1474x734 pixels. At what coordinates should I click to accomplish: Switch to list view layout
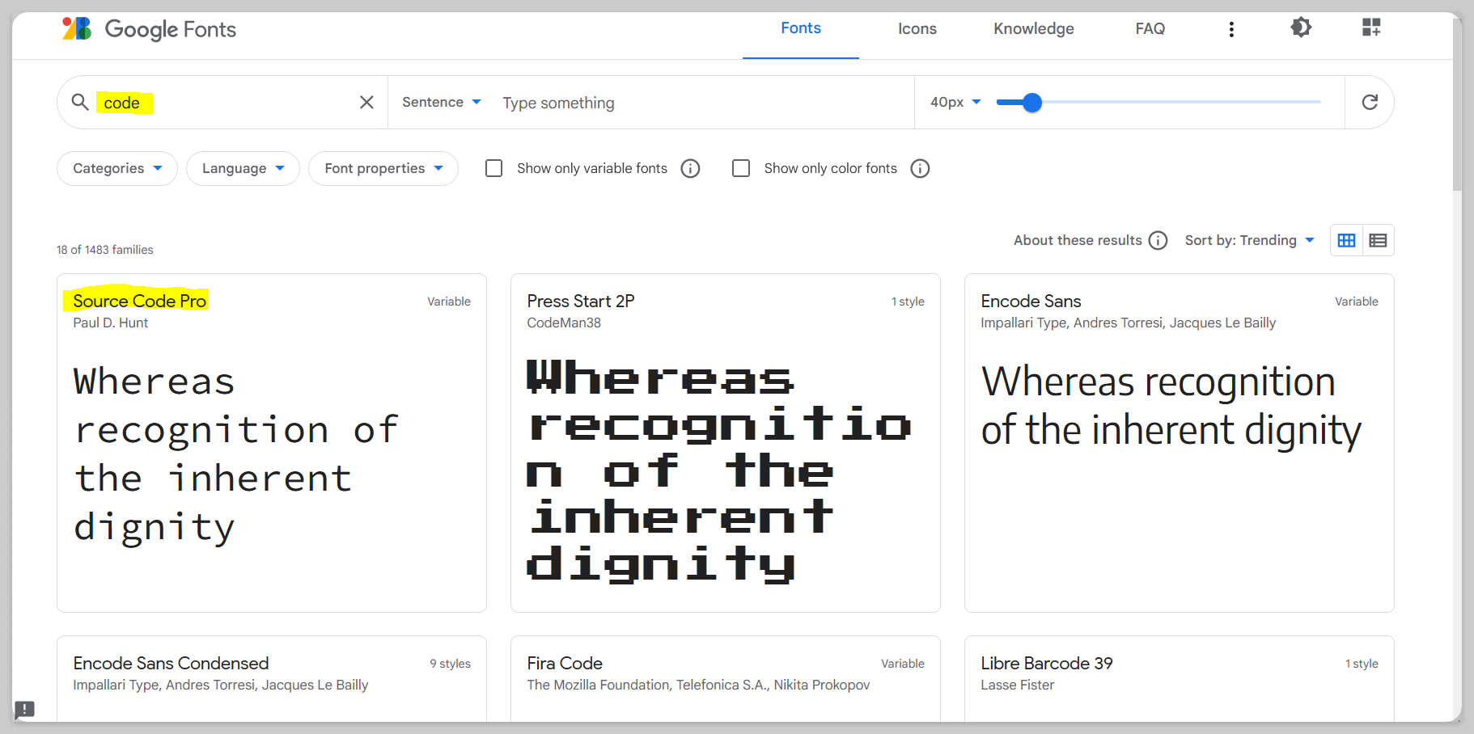pyautogui.click(x=1379, y=240)
